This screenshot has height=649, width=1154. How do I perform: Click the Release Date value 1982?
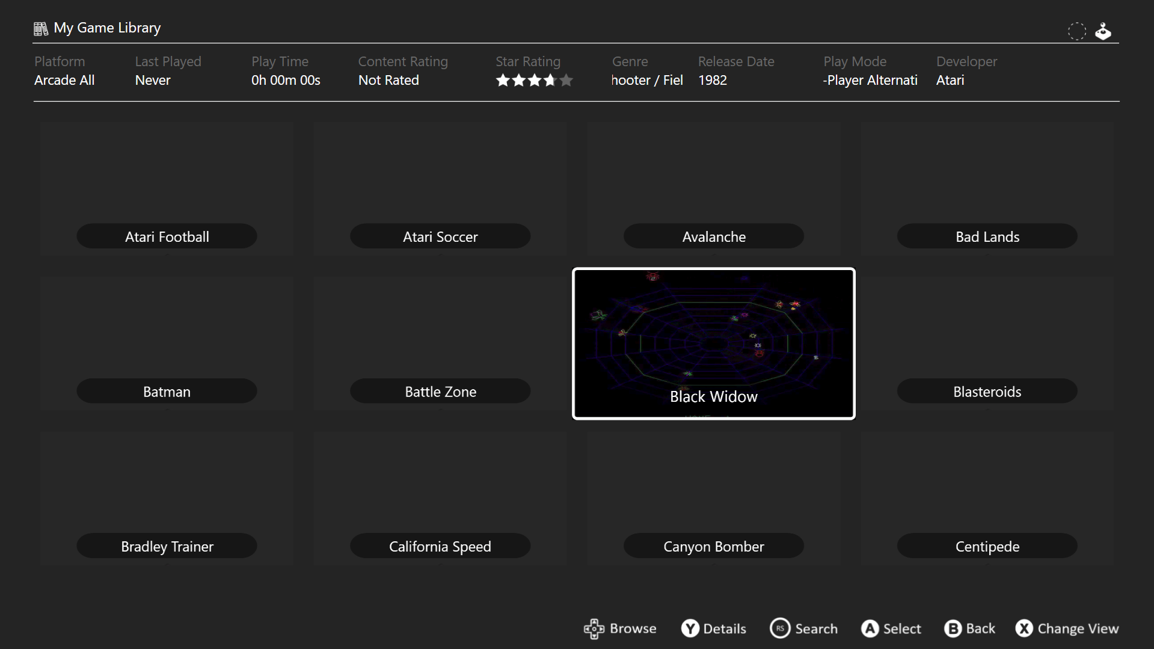713,80
